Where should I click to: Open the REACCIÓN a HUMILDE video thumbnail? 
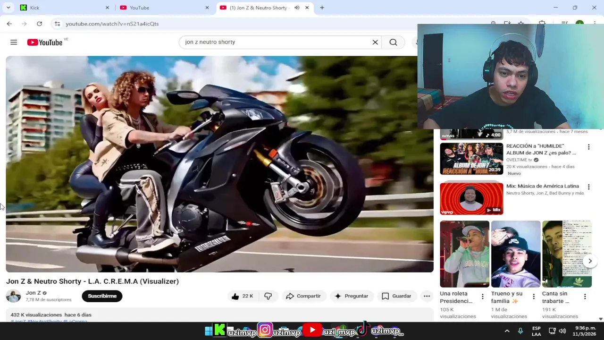coord(471,159)
